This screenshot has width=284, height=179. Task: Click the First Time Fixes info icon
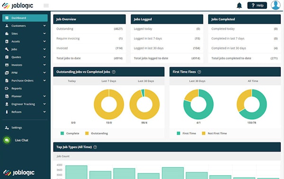point(199,72)
